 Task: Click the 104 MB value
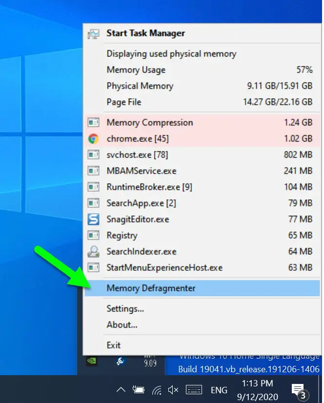[x=298, y=187]
